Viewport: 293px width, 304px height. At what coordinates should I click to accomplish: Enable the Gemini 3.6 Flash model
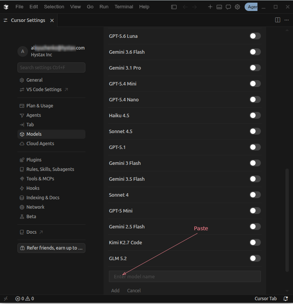[x=255, y=52]
